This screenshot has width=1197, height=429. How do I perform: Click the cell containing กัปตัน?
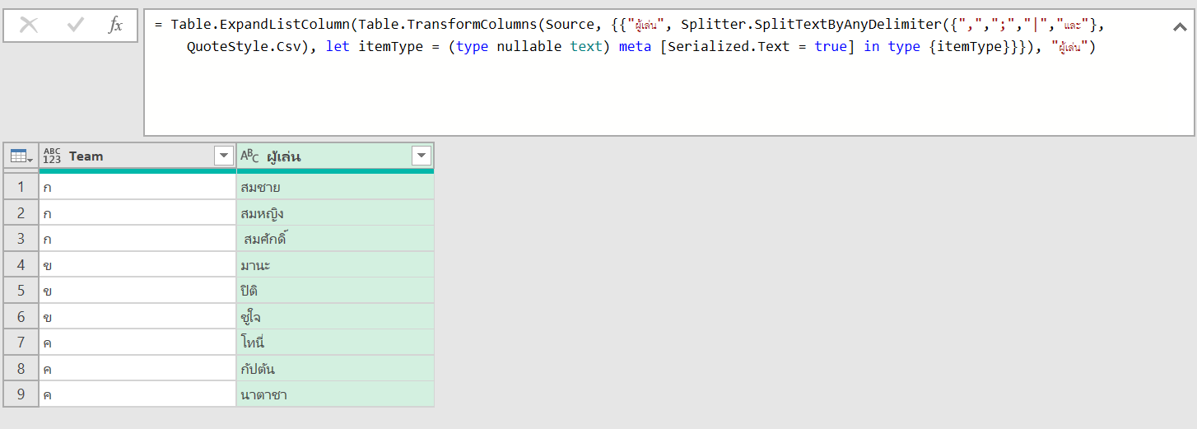coord(335,369)
